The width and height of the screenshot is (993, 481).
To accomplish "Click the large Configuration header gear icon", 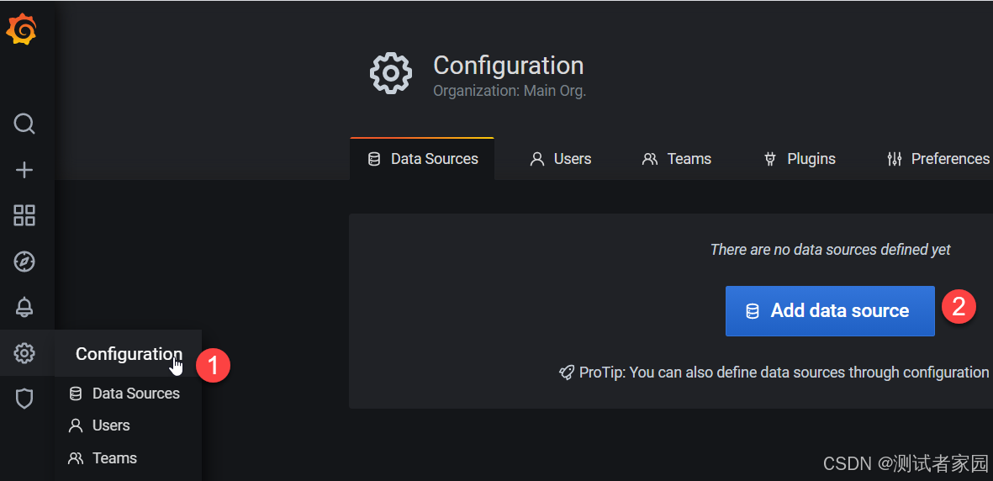I will pos(391,73).
